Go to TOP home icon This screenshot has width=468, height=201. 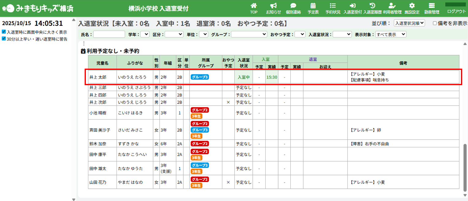click(253, 6)
